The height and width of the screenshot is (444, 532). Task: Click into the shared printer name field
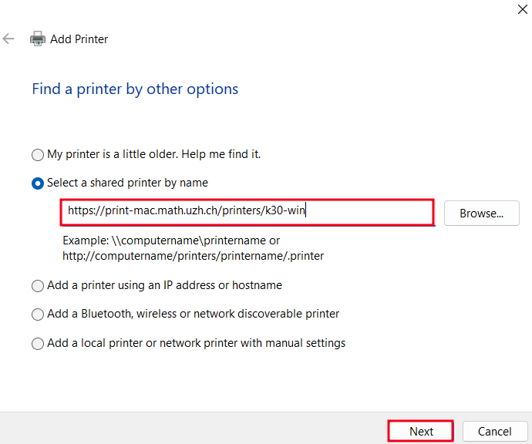tap(247, 212)
